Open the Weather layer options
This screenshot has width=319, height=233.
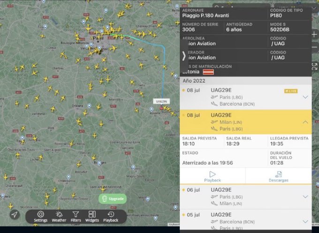[x=59, y=217]
